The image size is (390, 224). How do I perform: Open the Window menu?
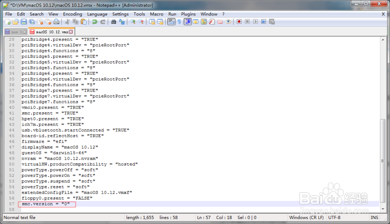point(209,14)
